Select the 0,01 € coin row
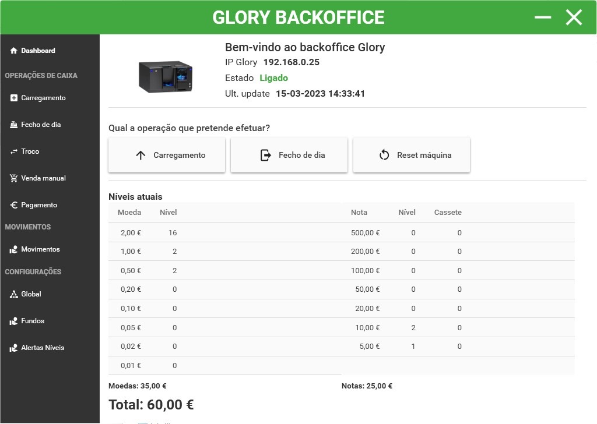 (x=224, y=366)
